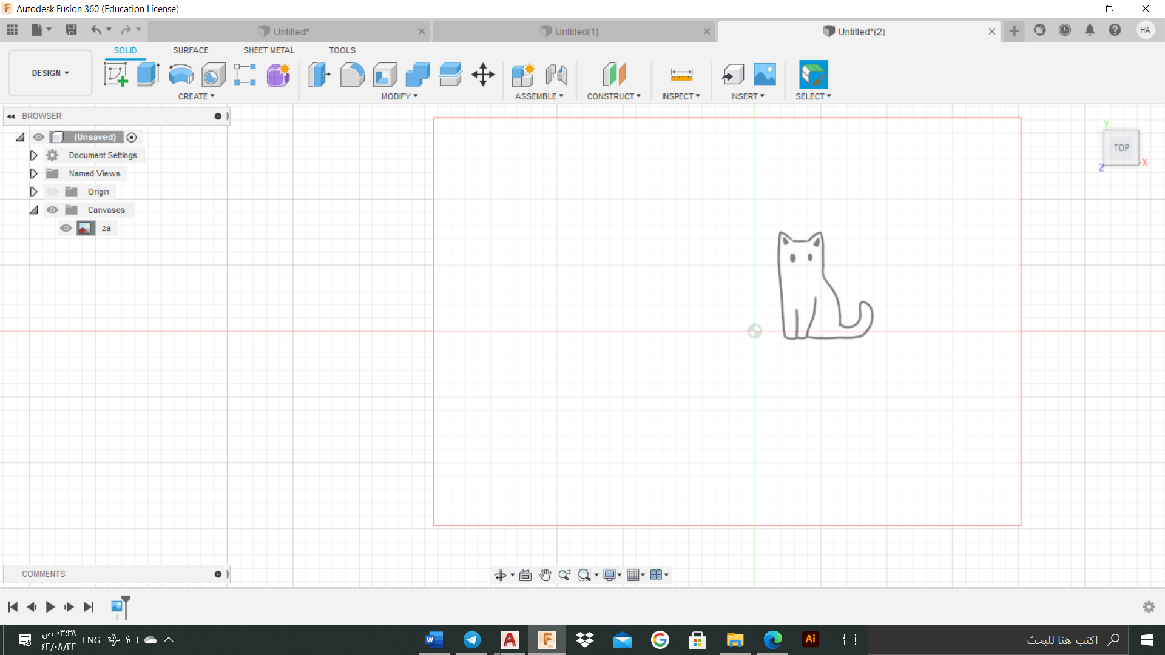
Task: Open the Notifications bell
Action: coord(1090,30)
